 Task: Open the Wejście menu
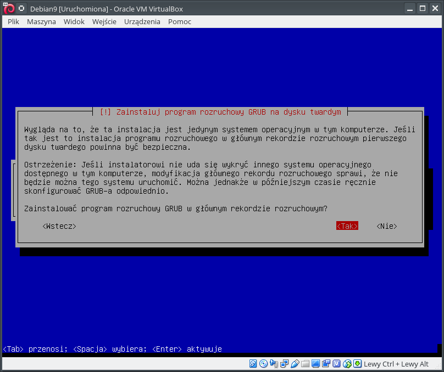pyautogui.click(x=104, y=21)
